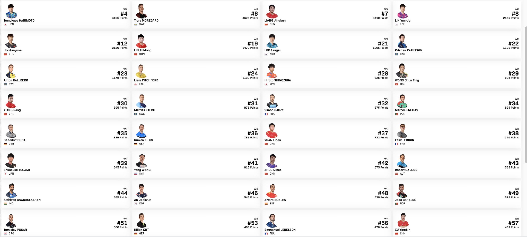Click the Hong Kong flag under WONG Chun Ting
527x237 pixels.
pos(397,84)
